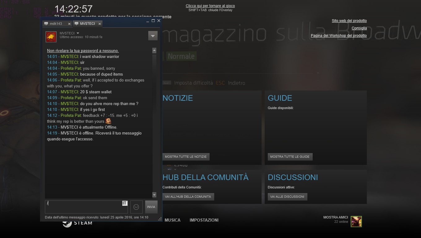Click the chat scrollbar up arrow
The height and width of the screenshot is (238, 421).
point(154,51)
